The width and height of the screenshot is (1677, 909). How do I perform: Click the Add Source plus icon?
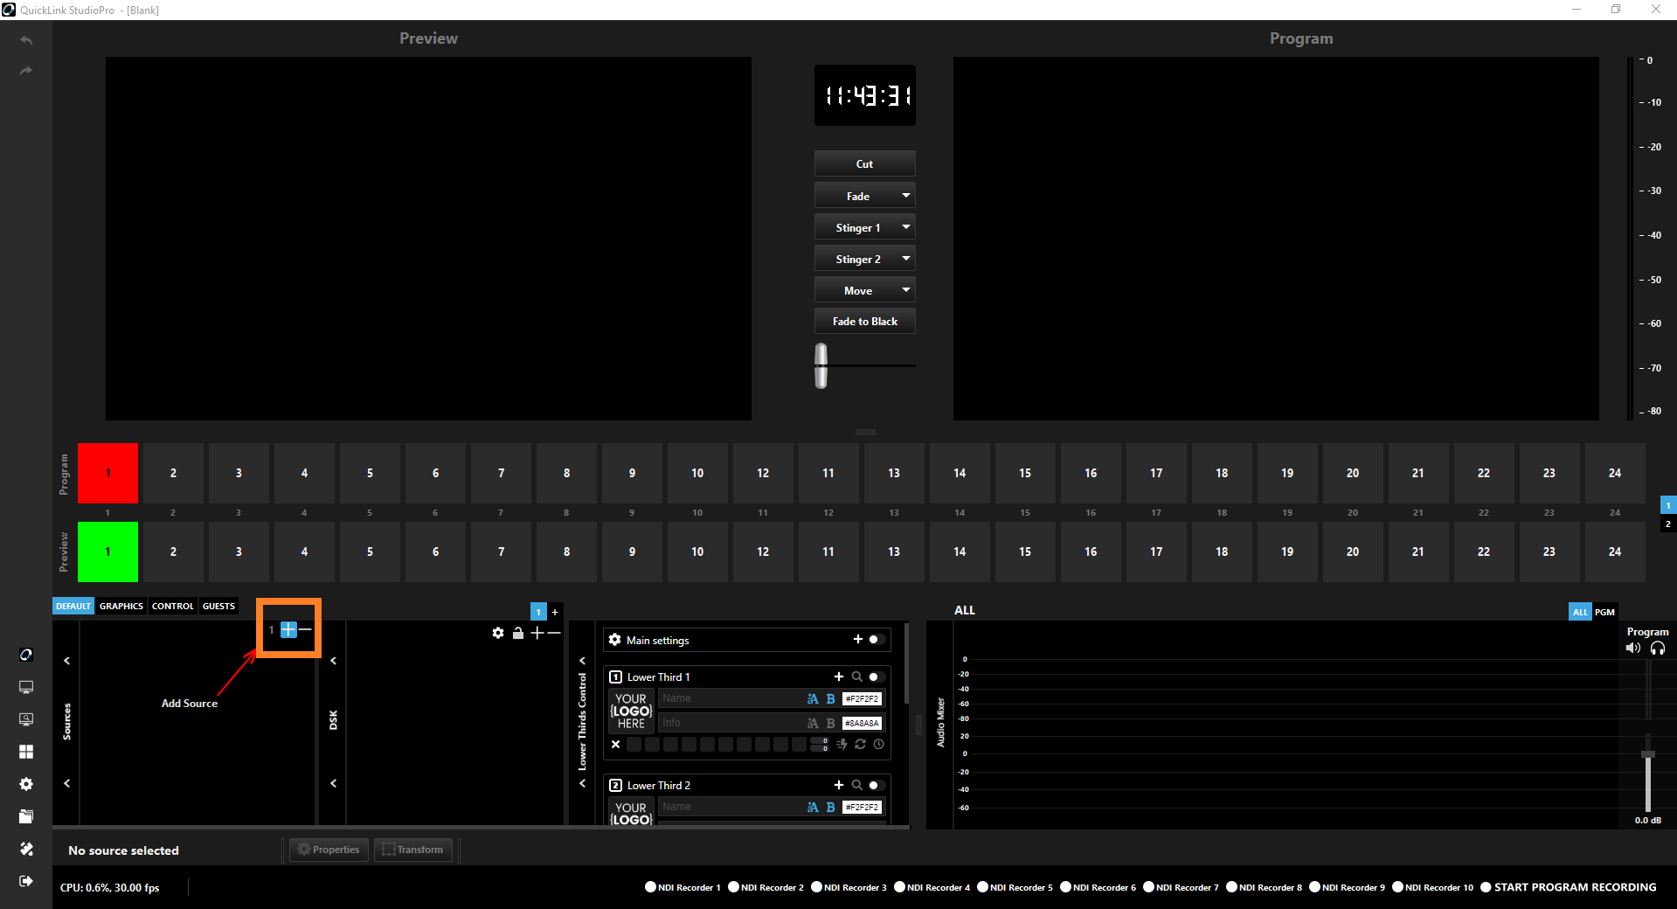(x=288, y=629)
